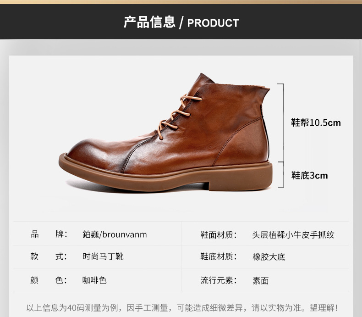Click the 颜色 row label
Viewport: 362px width, 317px height.
(49, 280)
